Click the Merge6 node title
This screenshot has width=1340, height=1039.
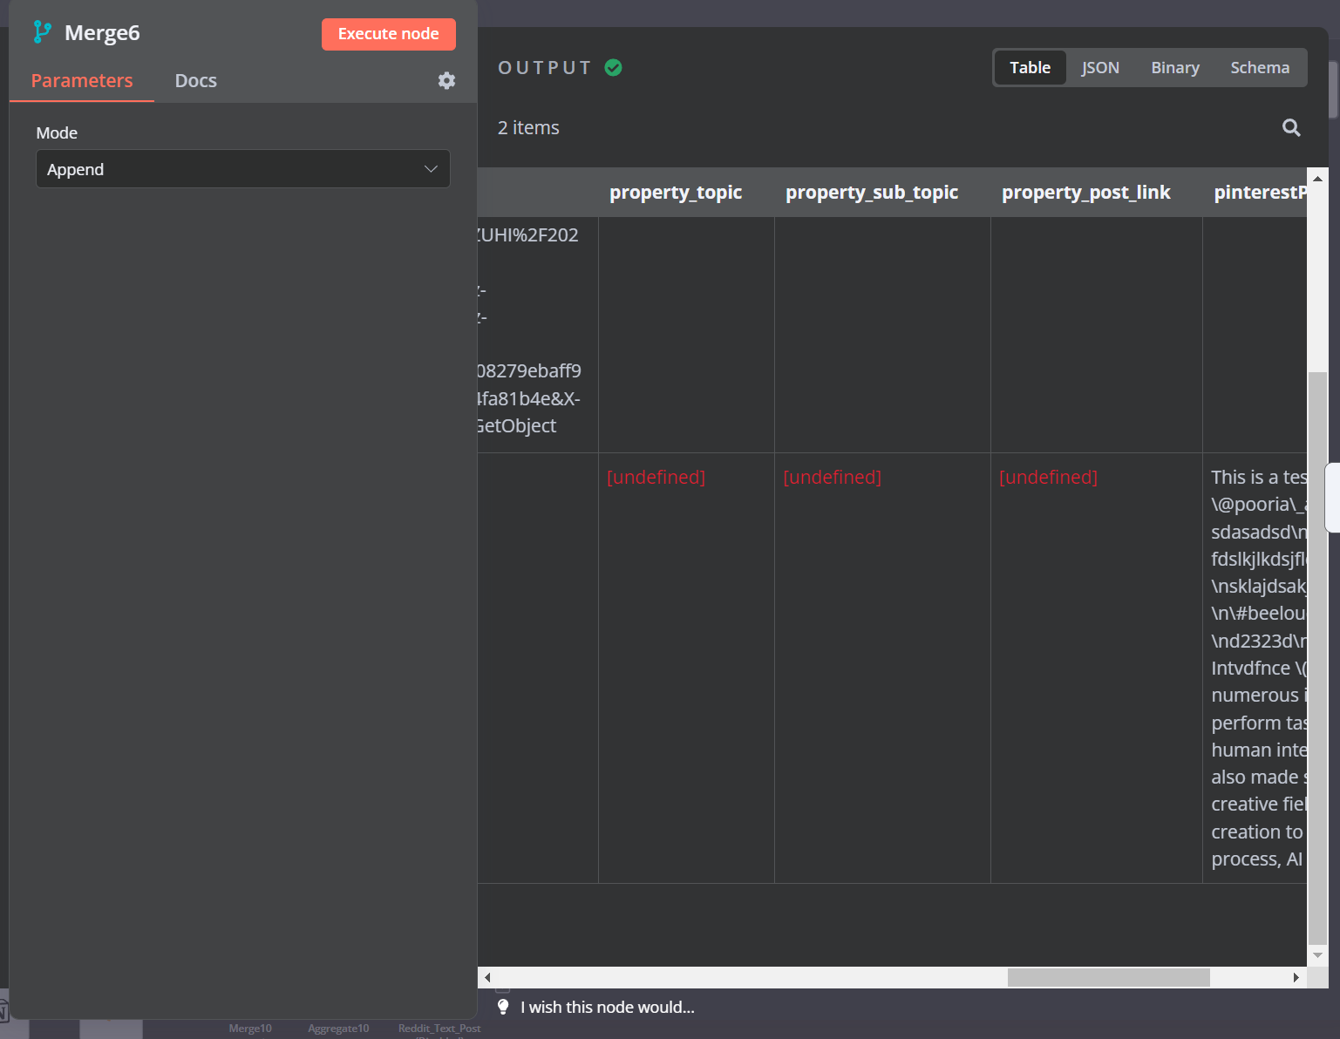[x=102, y=32]
